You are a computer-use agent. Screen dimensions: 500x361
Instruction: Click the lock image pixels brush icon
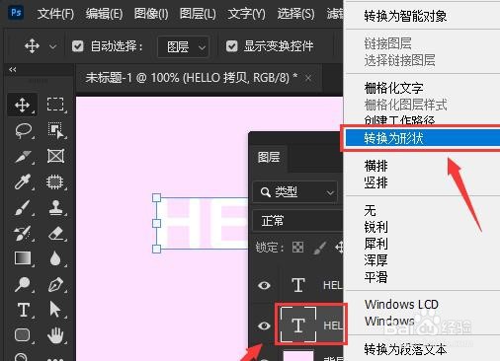pos(319,248)
